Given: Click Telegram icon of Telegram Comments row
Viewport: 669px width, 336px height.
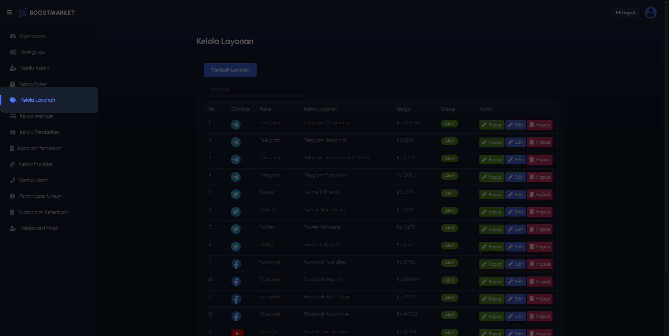Looking at the screenshot, I should [x=236, y=125].
